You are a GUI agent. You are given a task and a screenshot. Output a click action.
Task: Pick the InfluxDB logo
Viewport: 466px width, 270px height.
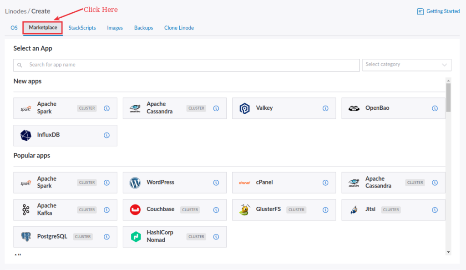tap(26, 135)
